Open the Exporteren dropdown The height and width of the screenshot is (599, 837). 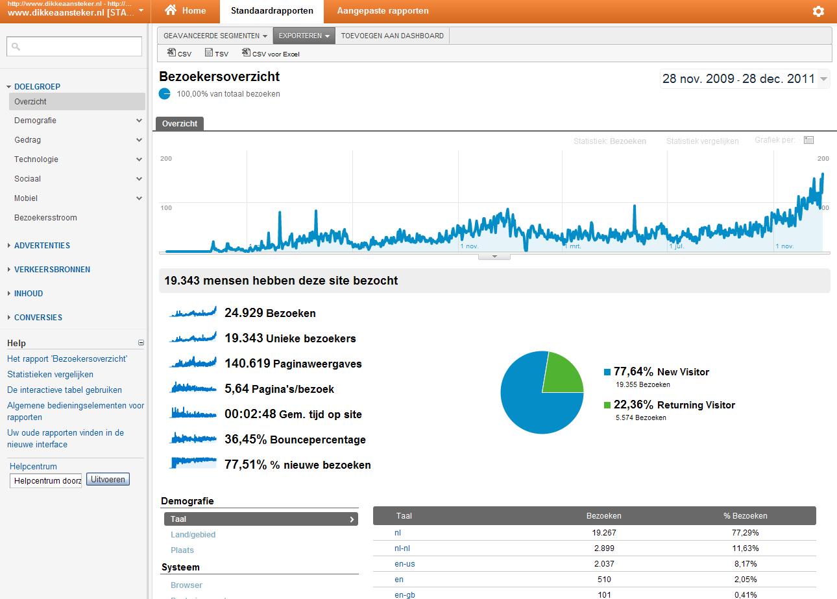pyautogui.click(x=304, y=36)
